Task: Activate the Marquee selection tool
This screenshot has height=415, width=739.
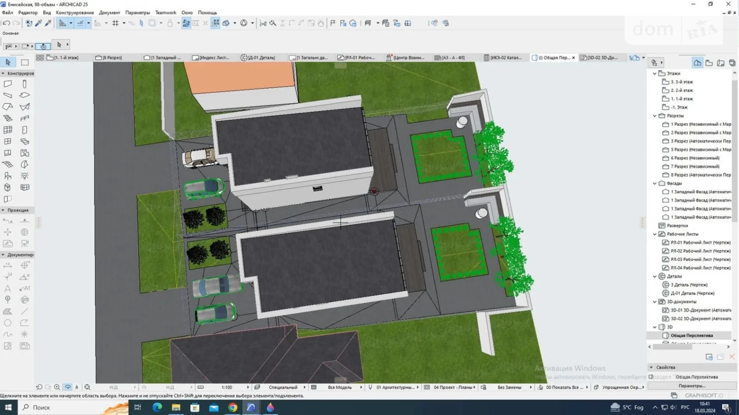Action: [x=25, y=62]
